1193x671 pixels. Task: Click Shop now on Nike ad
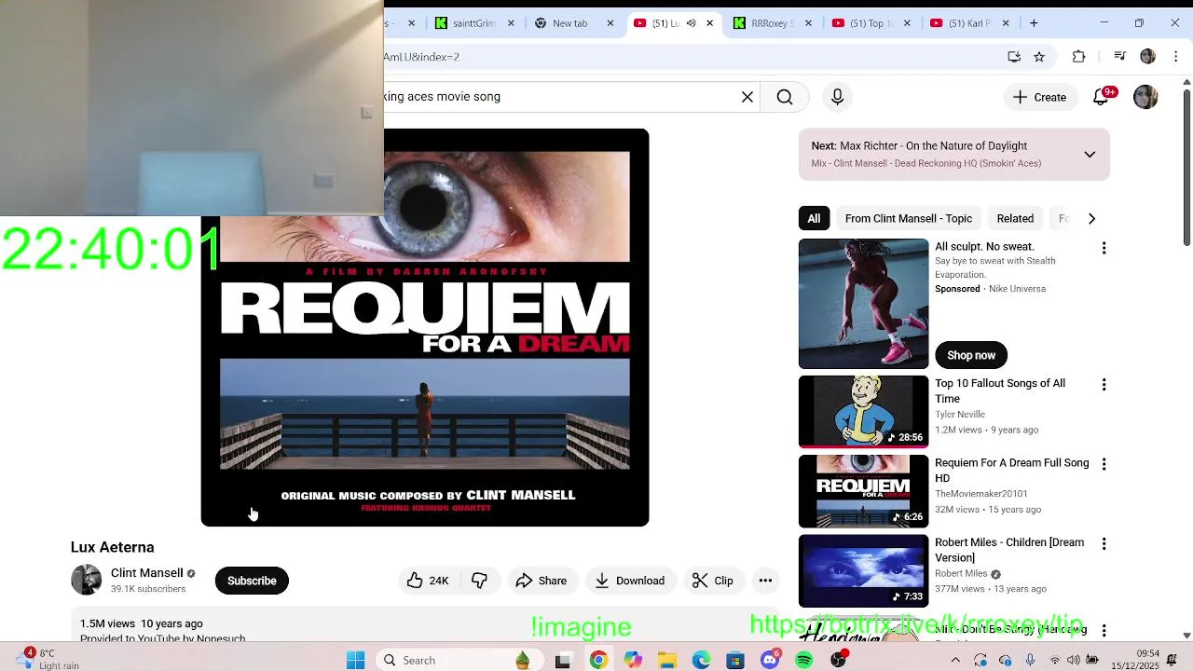(x=971, y=355)
